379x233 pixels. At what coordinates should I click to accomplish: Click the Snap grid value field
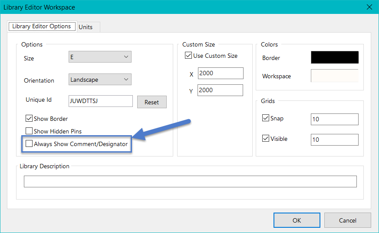[x=334, y=119]
